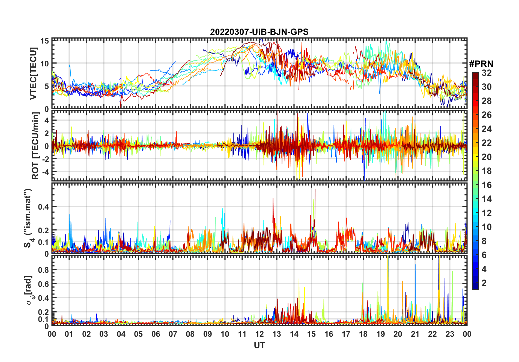Click the σφ[rad] y-axis label

pyautogui.click(x=29, y=290)
